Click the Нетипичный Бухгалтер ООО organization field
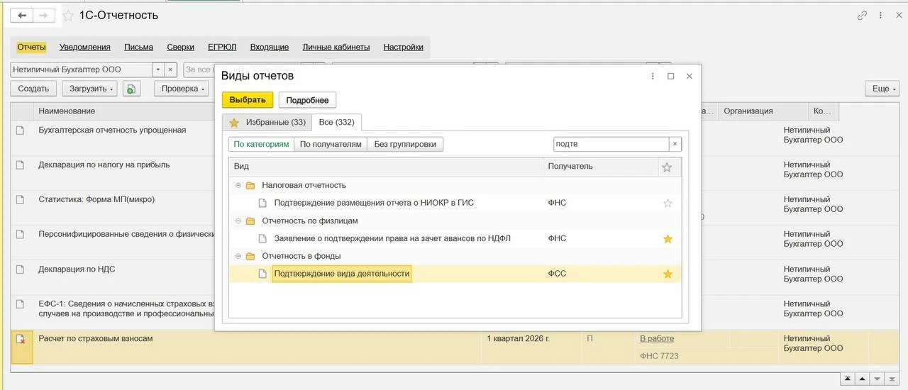The height and width of the screenshot is (390, 908). [x=81, y=69]
